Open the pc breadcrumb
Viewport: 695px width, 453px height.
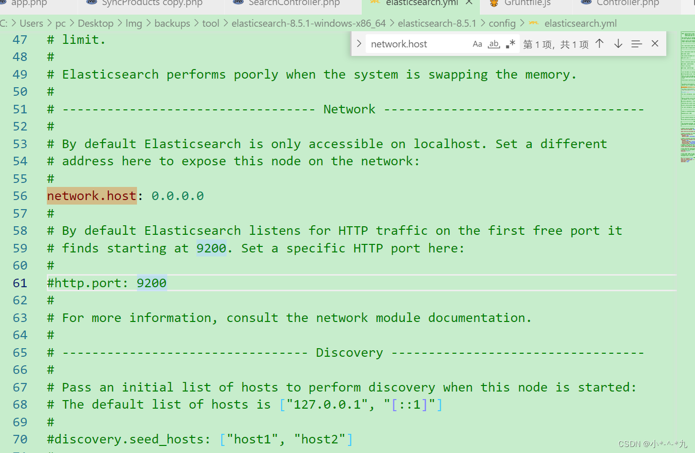(60, 23)
